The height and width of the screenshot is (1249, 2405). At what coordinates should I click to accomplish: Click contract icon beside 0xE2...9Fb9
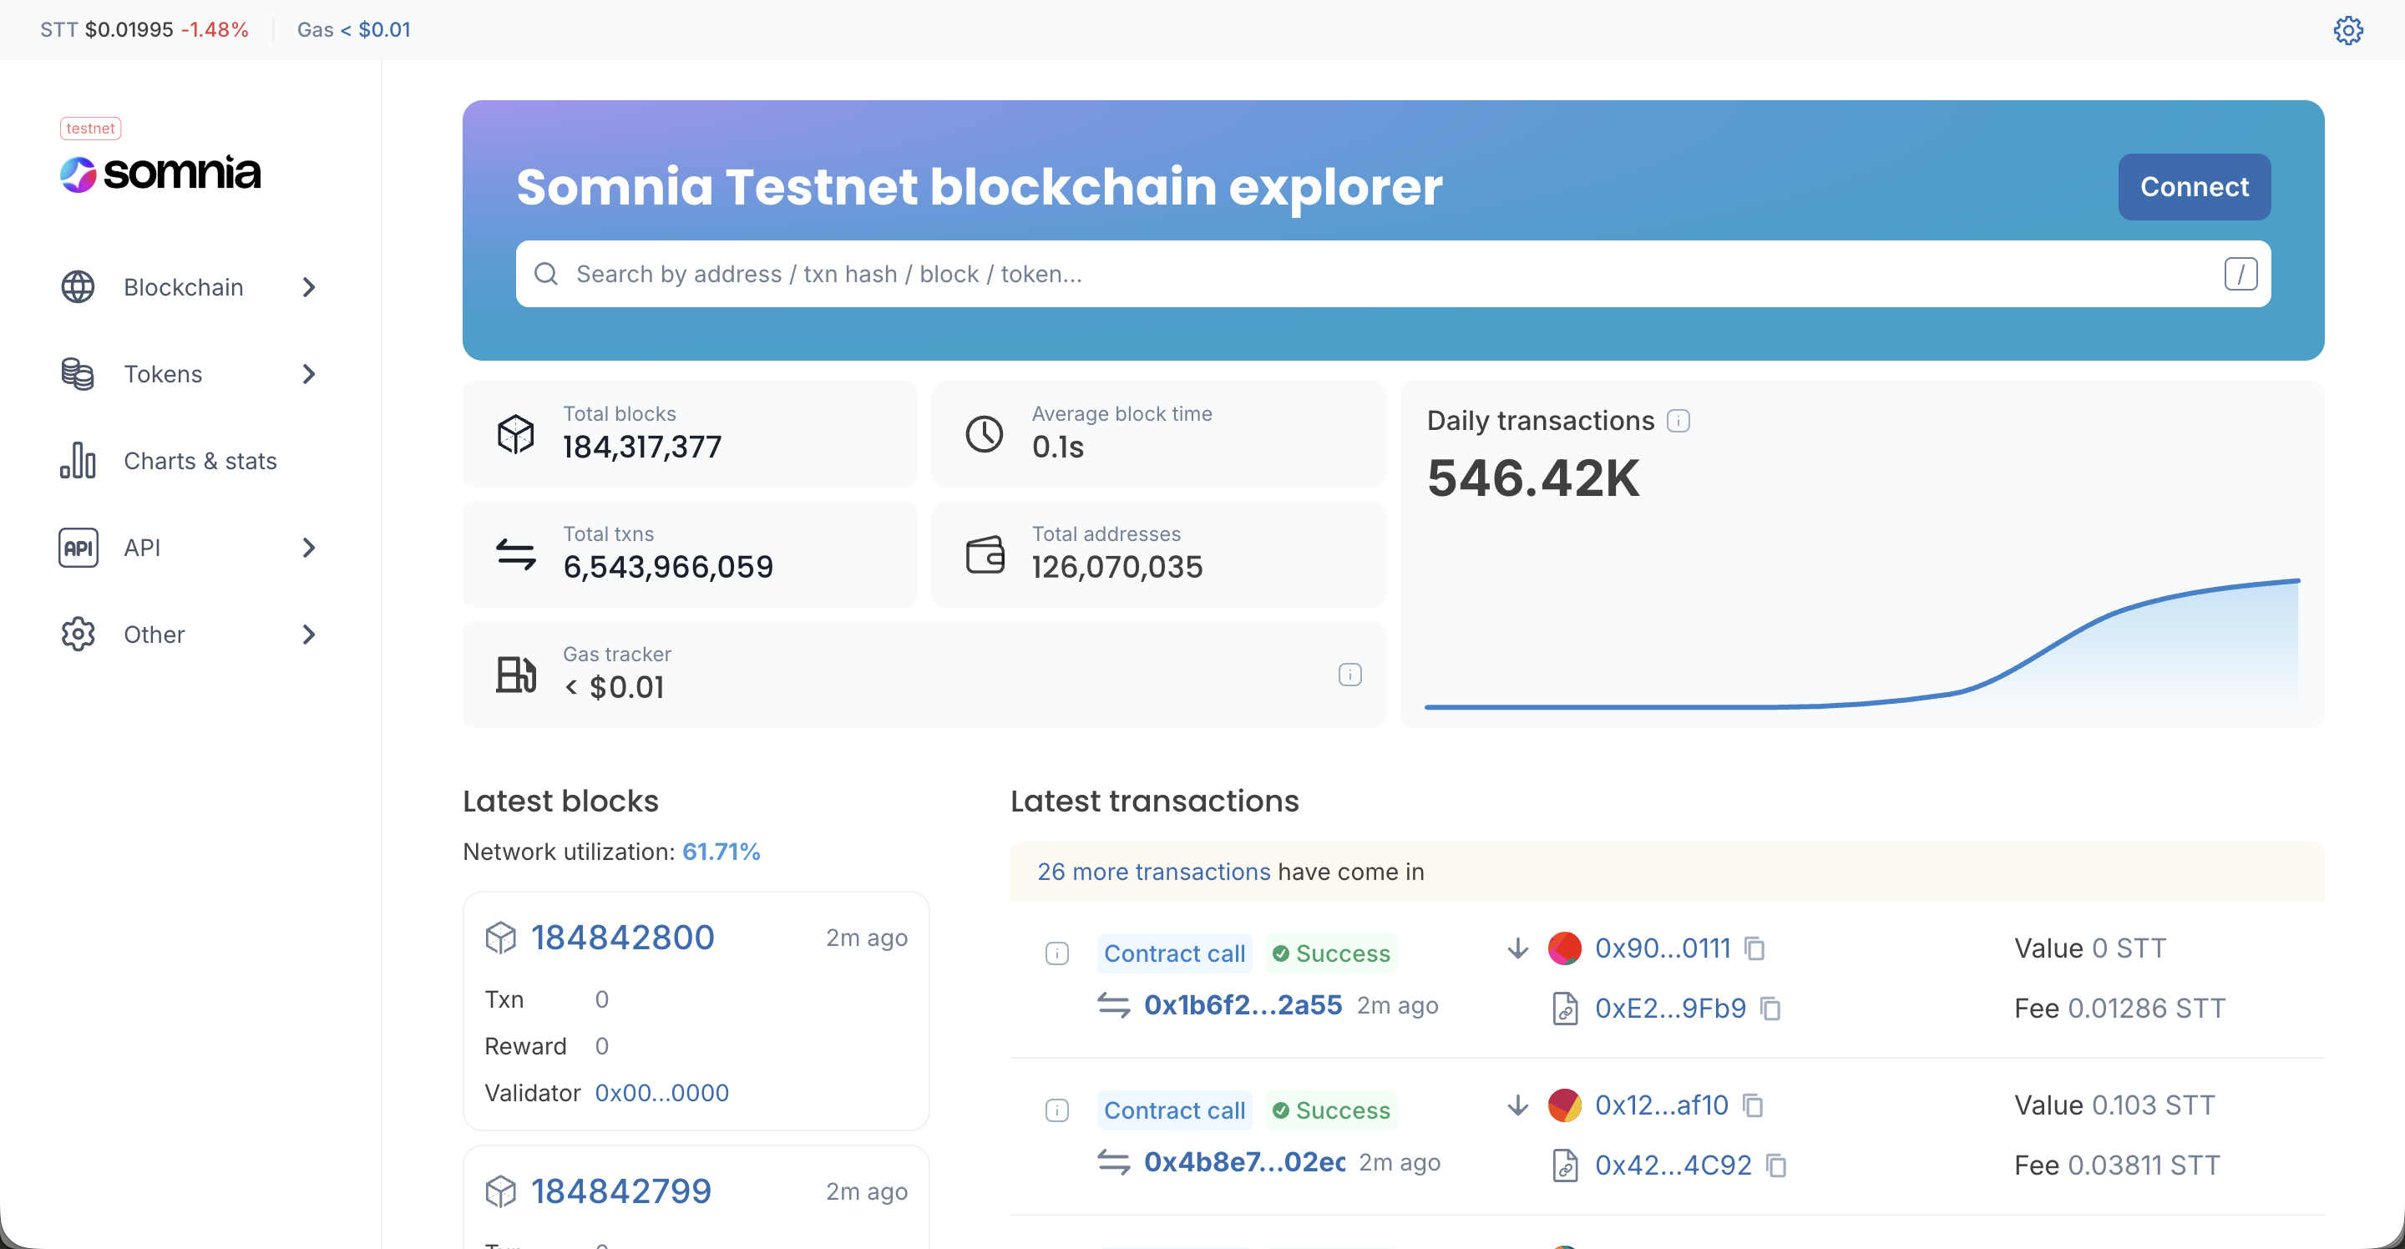1565,1009
